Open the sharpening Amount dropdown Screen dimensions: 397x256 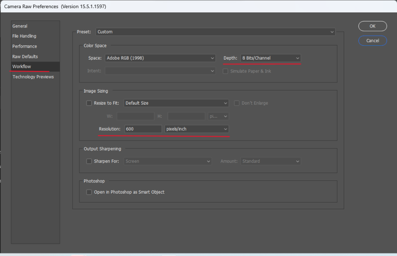271,161
